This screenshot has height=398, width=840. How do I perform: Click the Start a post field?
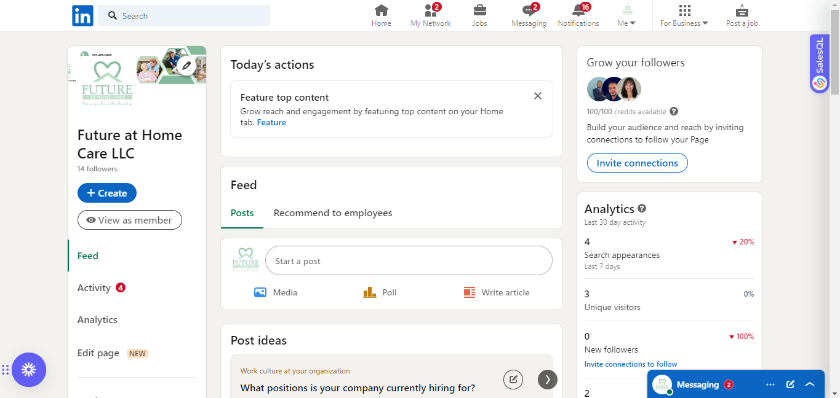[x=409, y=261]
